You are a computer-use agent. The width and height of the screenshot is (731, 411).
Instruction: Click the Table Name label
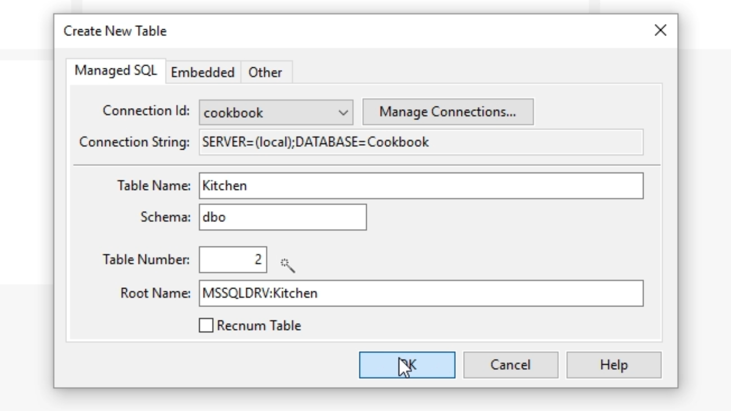(153, 186)
